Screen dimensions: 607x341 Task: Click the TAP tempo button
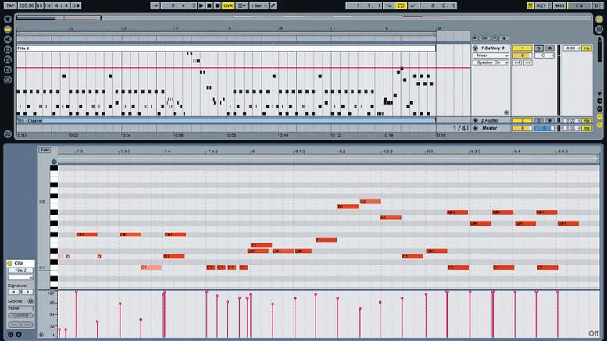(x=9, y=5)
